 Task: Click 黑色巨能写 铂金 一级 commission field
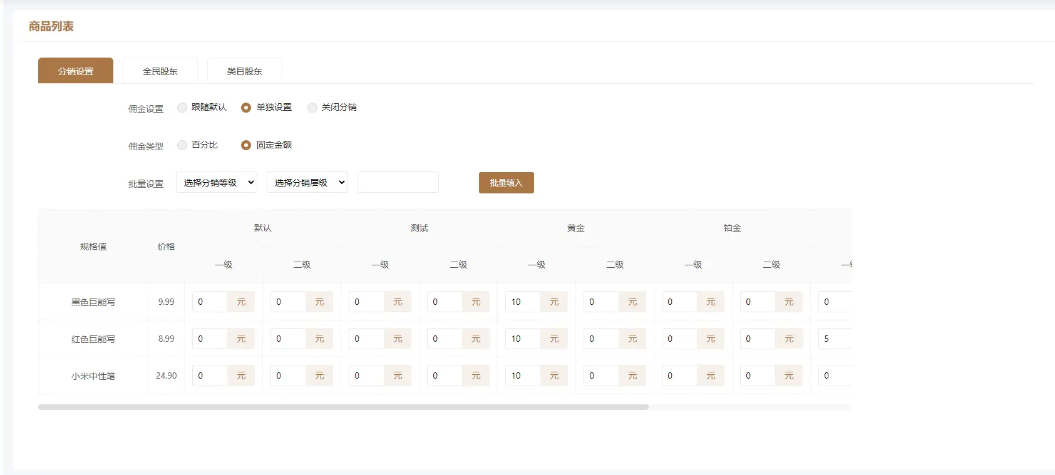[x=679, y=302]
